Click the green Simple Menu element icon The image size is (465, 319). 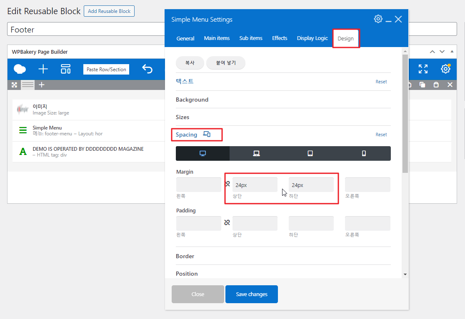[x=23, y=130]
